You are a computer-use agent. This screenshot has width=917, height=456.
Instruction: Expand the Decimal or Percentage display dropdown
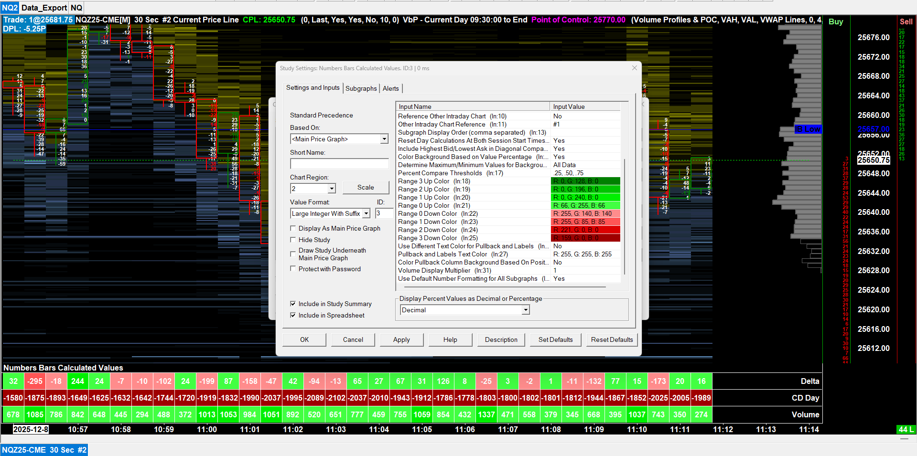525,310
